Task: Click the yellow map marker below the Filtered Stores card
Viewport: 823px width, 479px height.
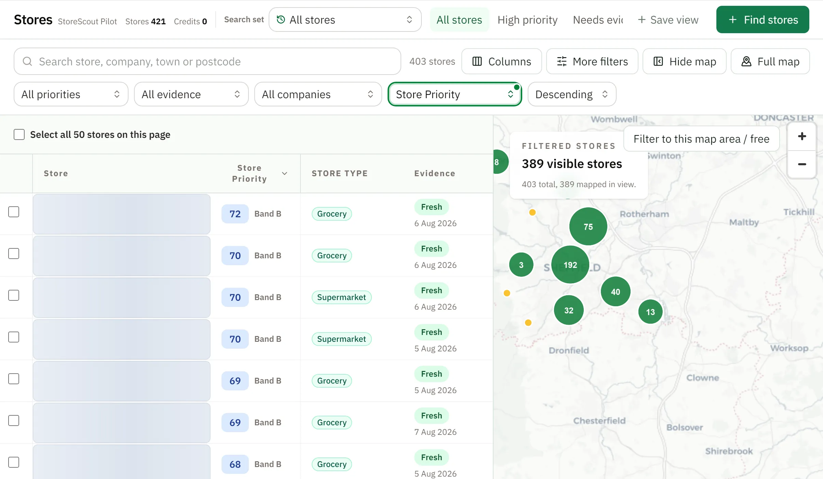Action: point(532,212)
